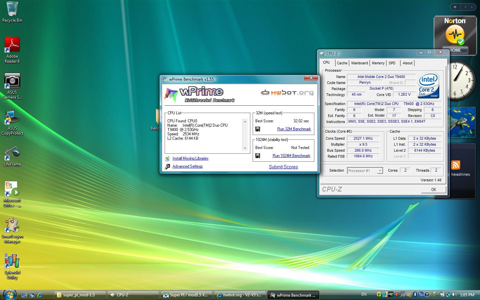Switch to Super PI taskbar button

[x=186, y=295]
